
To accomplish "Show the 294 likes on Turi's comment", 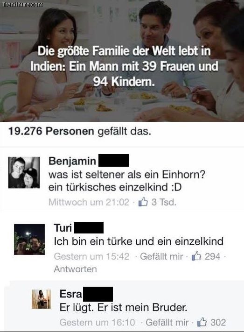I will tap(212, 256).
